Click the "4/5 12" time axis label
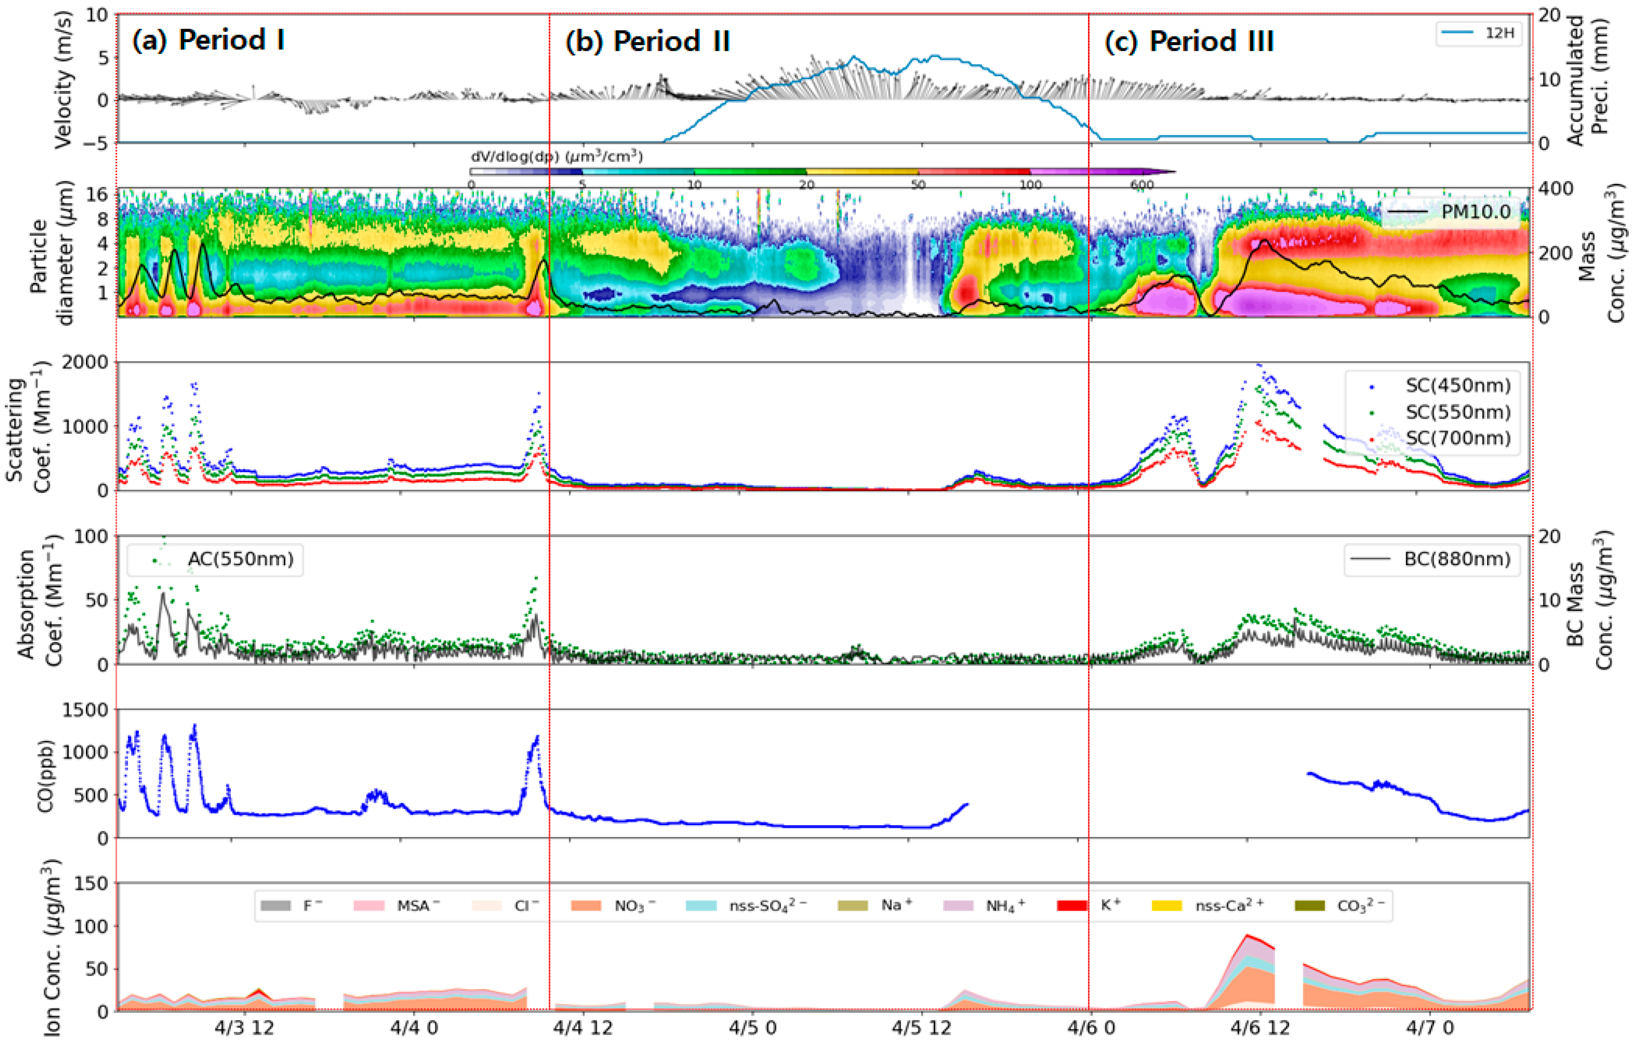Viewport: 1633px width, 1042px height. pos(922,1028)
